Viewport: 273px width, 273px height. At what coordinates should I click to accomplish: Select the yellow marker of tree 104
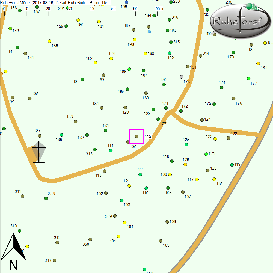coord(124,222)
